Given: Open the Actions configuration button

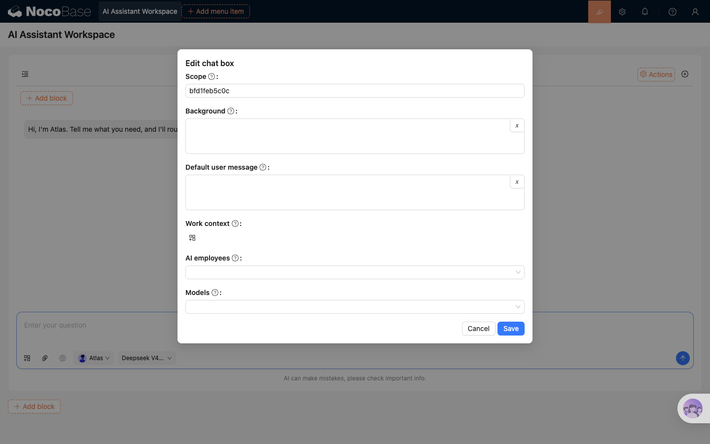Looking at the screenshot, I should point(656,74).
